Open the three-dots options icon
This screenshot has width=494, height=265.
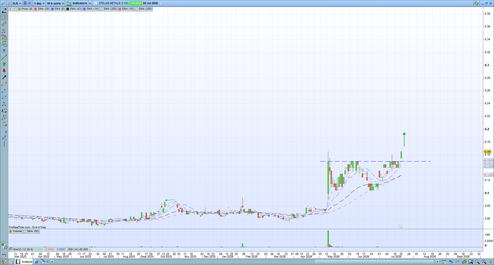coord(5,255)
